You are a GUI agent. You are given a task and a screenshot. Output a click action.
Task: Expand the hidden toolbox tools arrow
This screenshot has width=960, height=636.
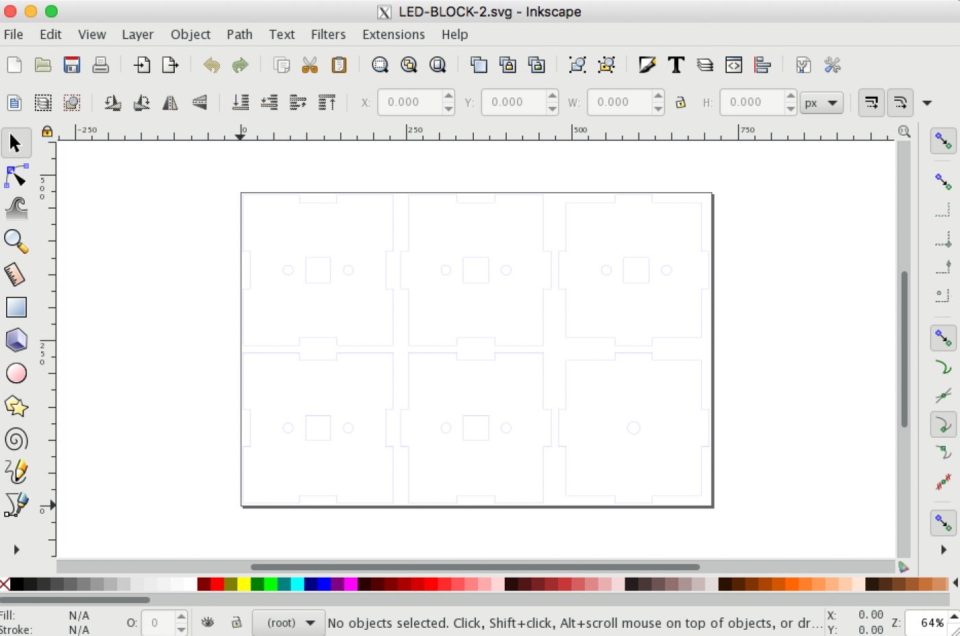coord(16,550)
